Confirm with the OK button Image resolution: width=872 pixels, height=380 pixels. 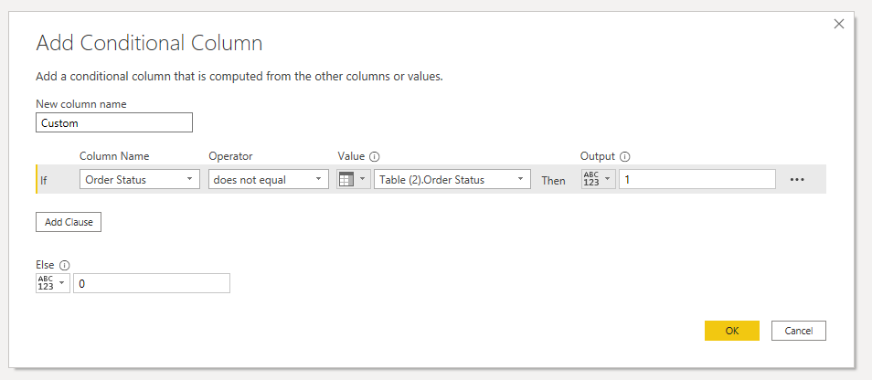(x=732, y=331)
